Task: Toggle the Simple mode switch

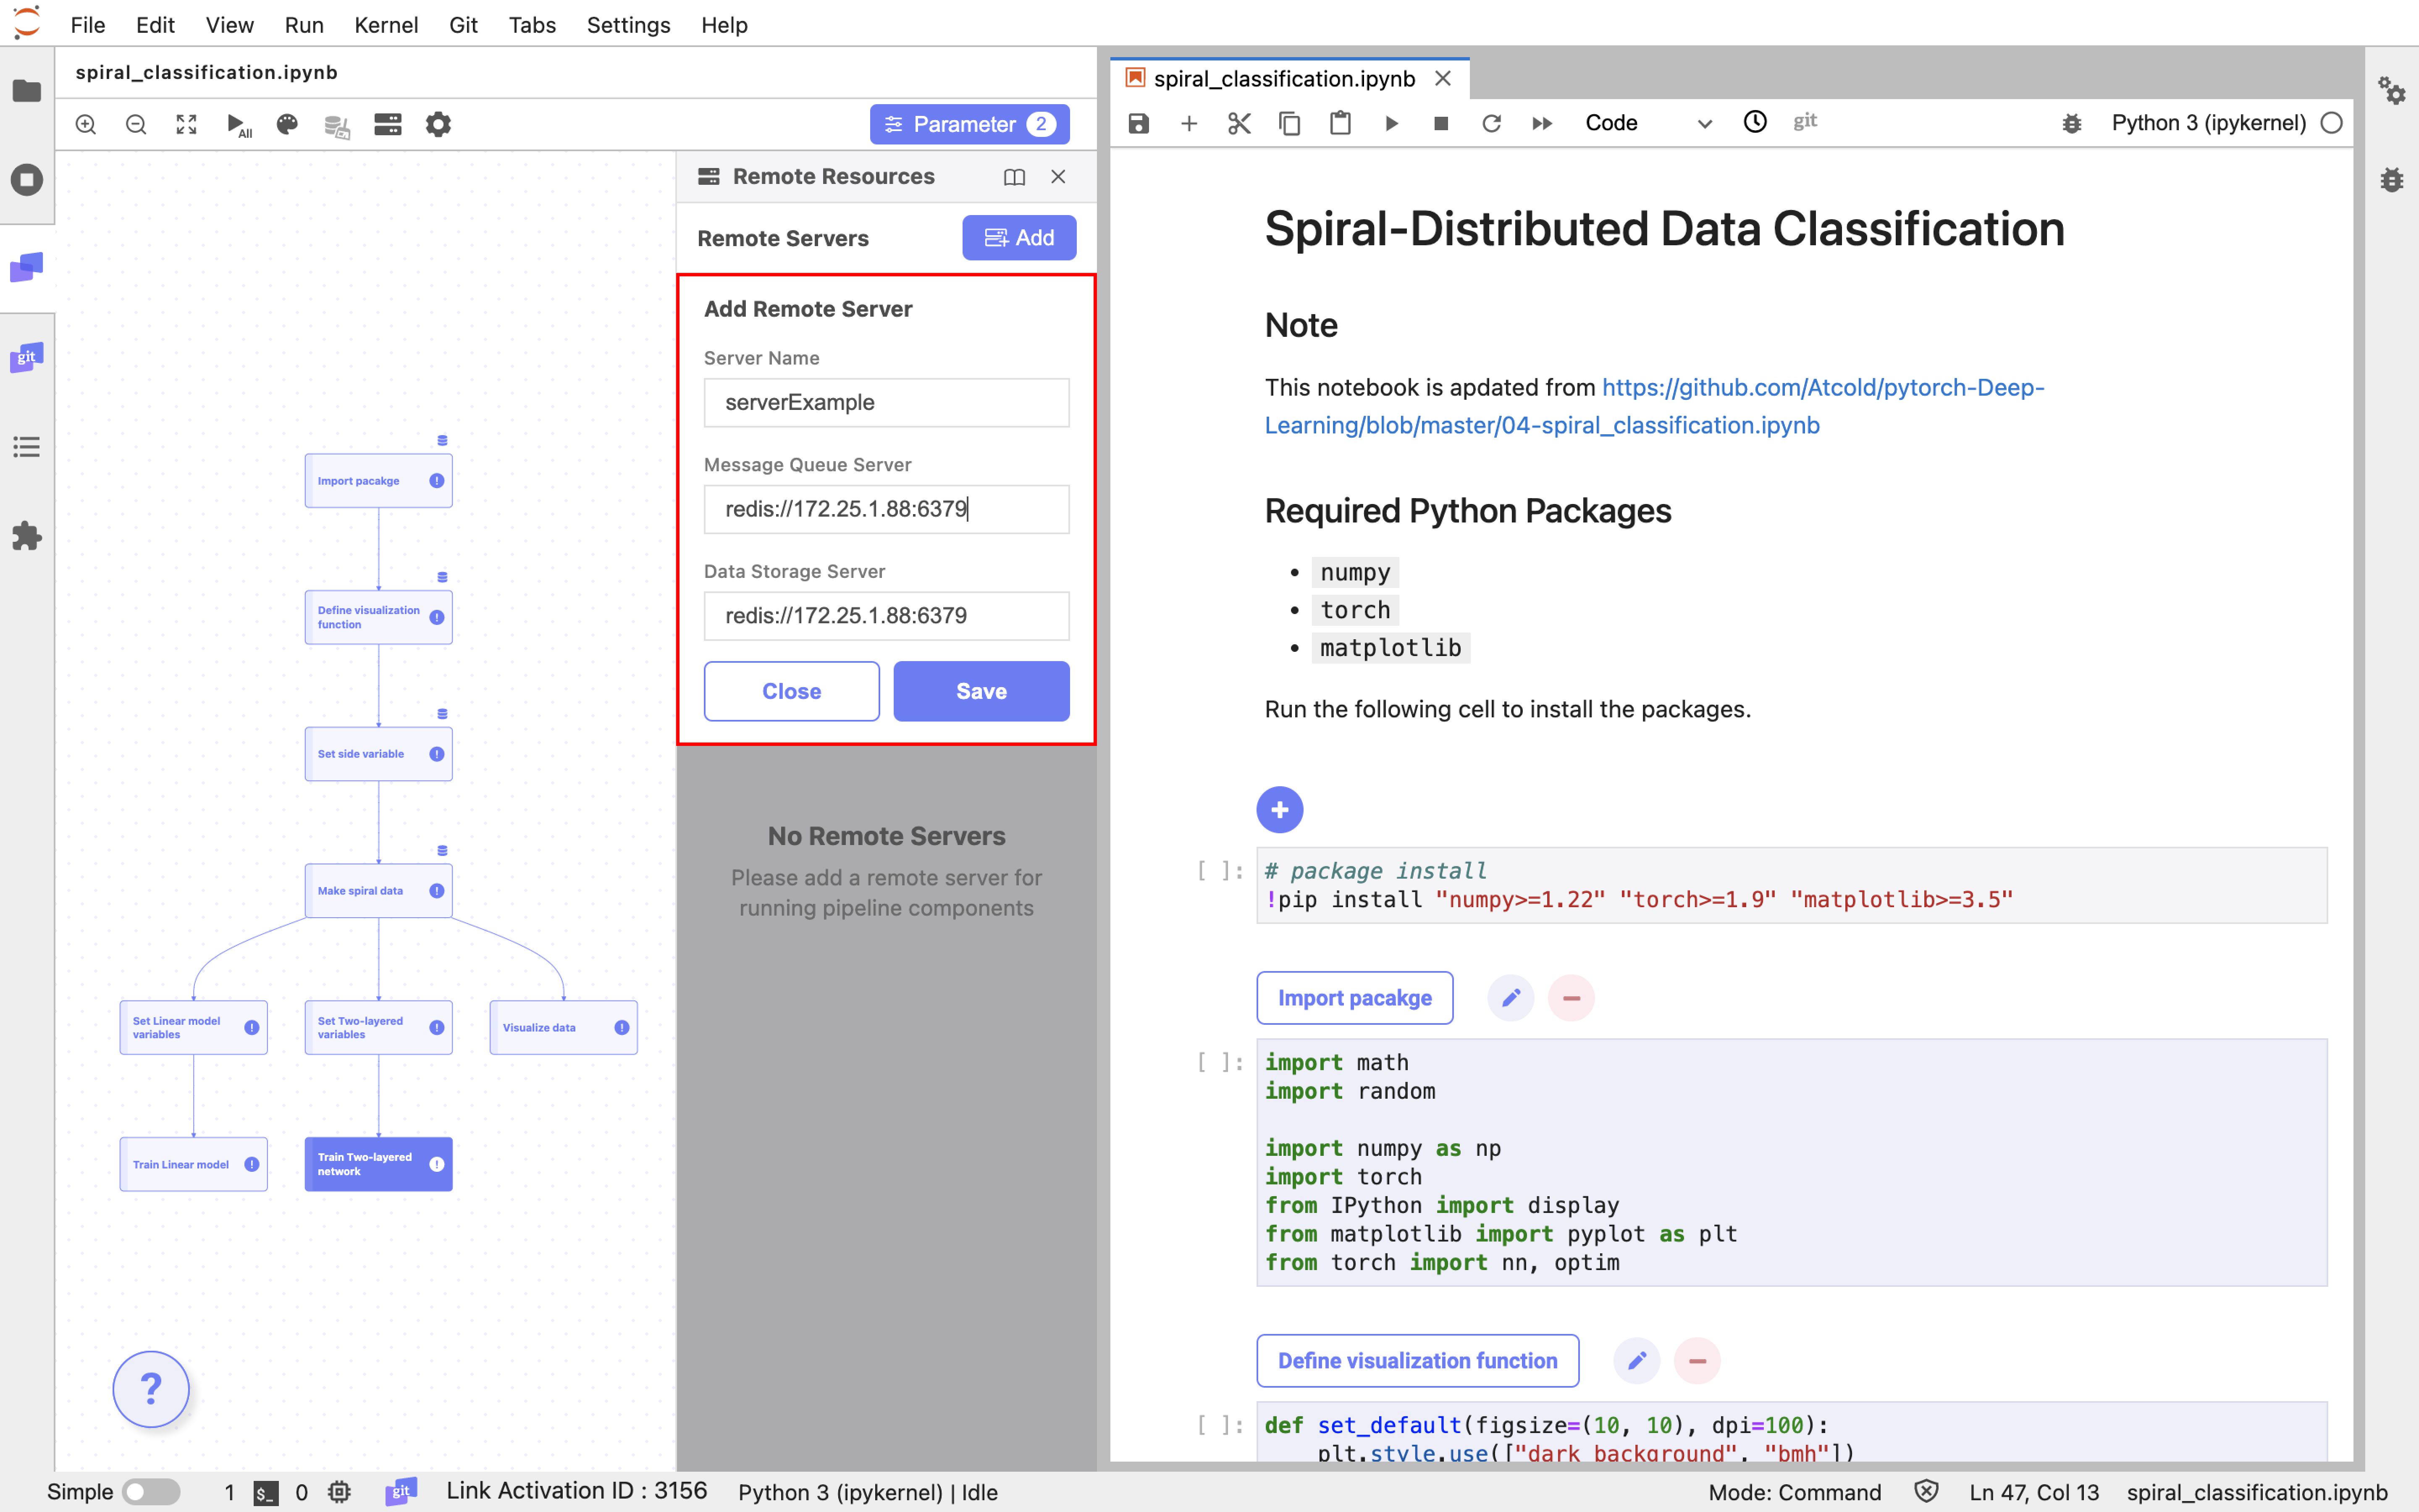Action: [151, 1492]
